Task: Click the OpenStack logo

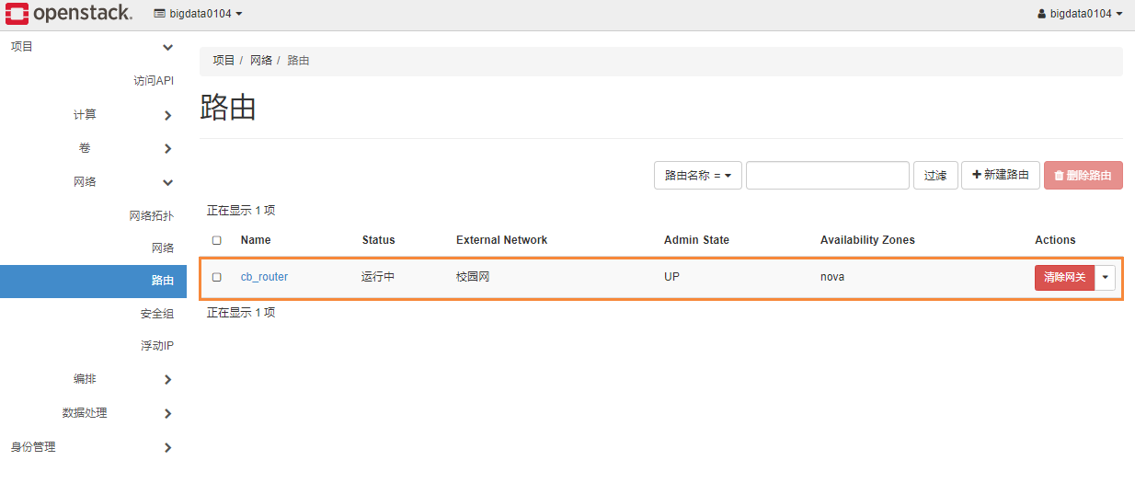Action: pyautogui.click(x=69, y=13)
